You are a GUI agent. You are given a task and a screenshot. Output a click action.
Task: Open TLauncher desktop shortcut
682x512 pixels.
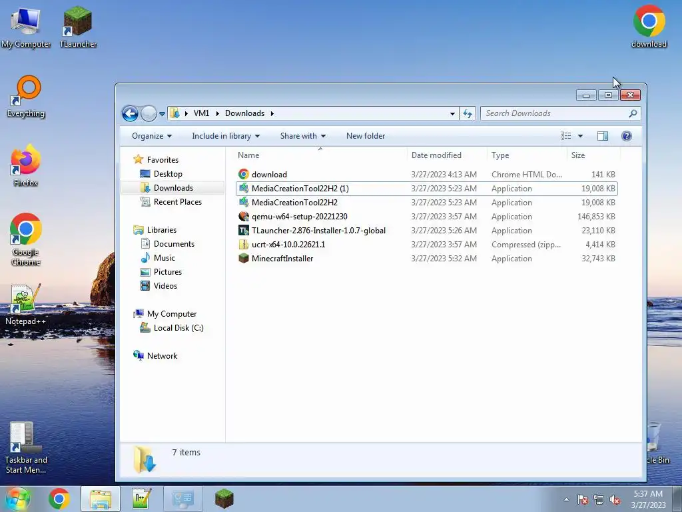click(x=78, y=27)
